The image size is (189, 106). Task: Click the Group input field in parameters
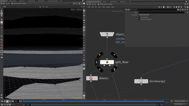coord(161,12)
